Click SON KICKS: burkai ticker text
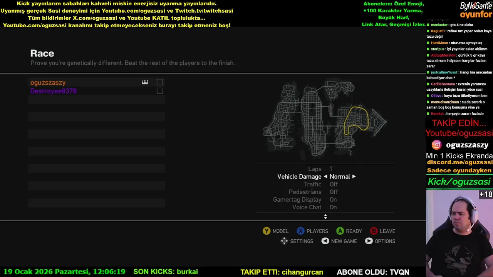The height and width of the screenshot is (277, 493). pos(166,272)
